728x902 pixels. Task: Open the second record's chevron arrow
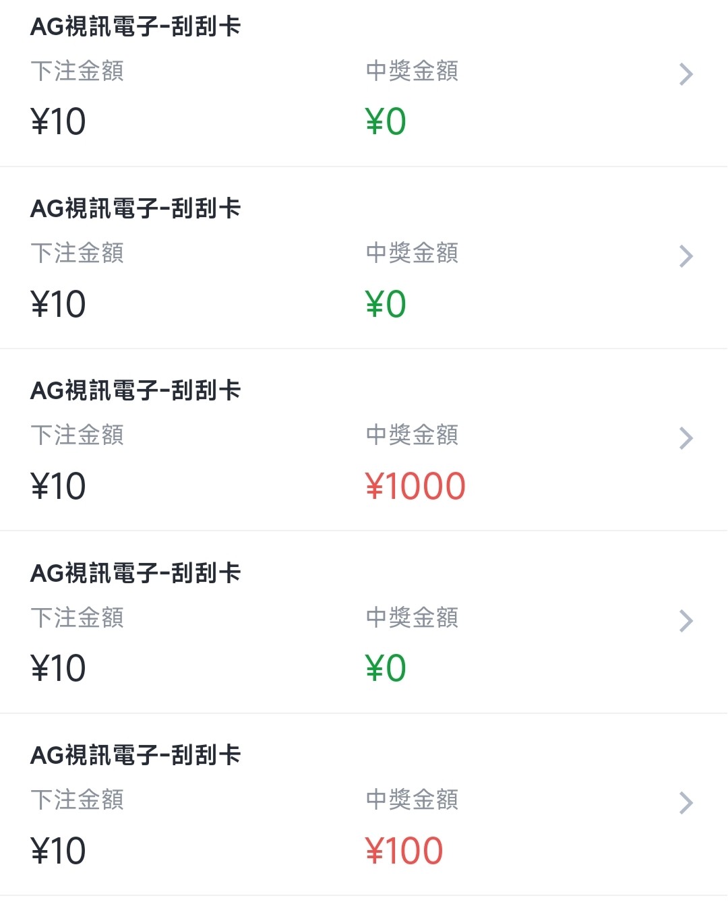coord(686,256)
